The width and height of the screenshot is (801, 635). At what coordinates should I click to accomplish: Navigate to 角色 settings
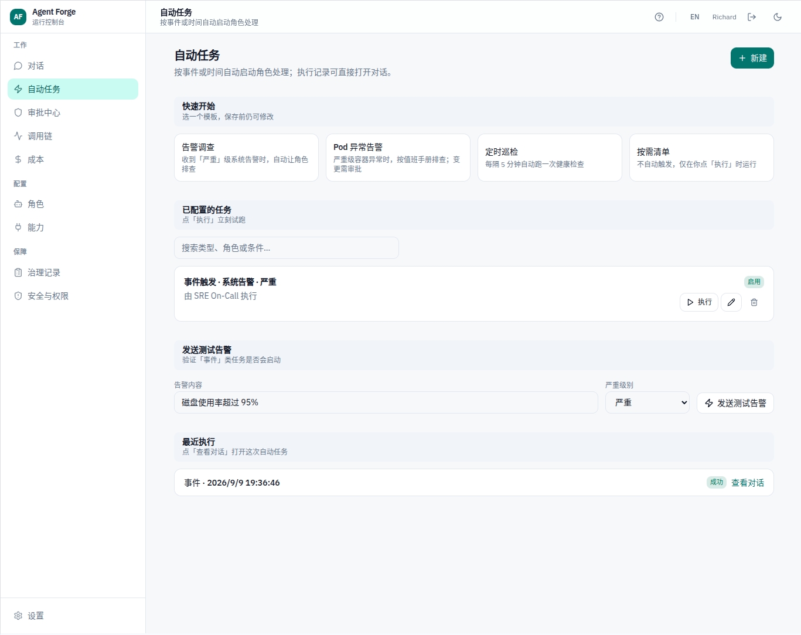[73, 204]
